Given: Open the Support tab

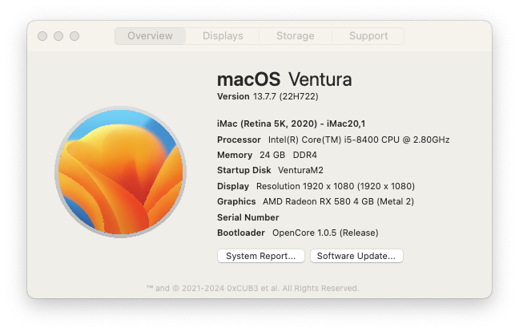Looking at the screenshot, I should 368,36.
